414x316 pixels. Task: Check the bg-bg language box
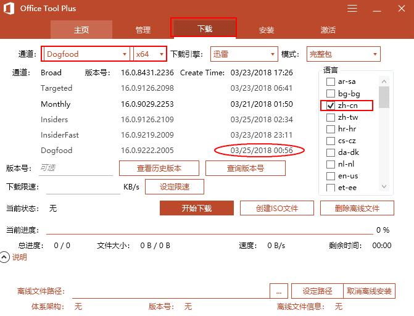[x=330, y=94]
